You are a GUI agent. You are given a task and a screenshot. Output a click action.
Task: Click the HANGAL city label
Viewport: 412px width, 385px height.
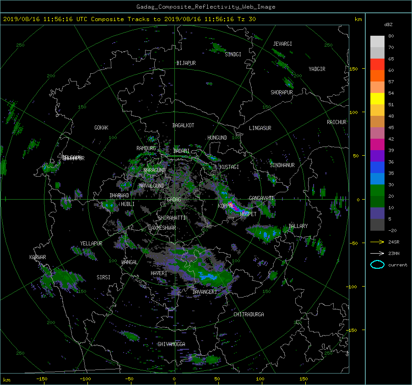(x=129, y=262)
